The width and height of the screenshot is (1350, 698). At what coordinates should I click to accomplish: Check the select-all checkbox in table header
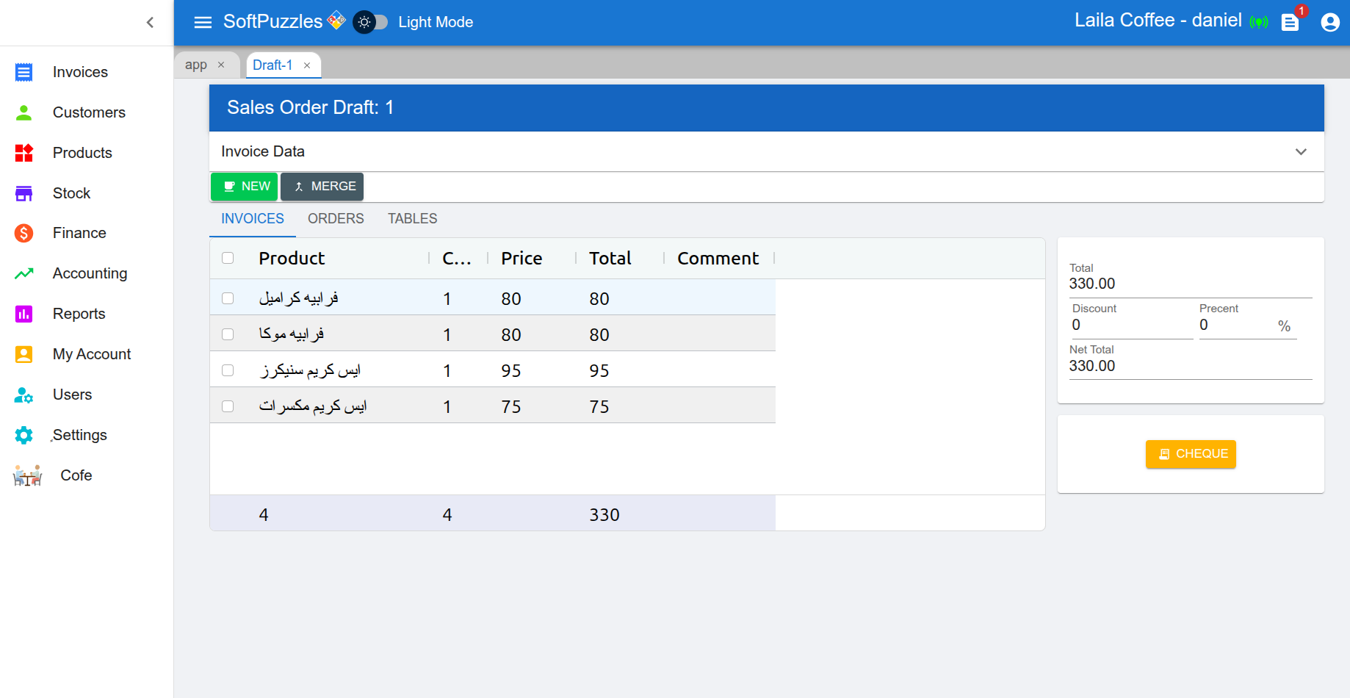[x=228, y=258]
